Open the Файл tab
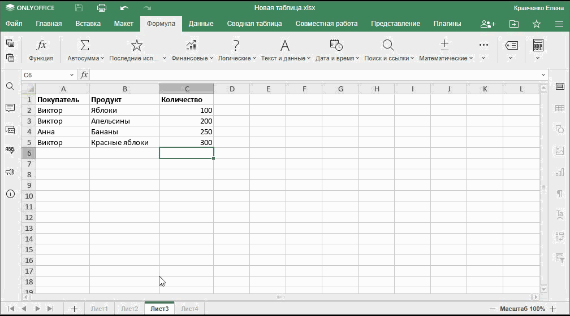This screenshot has width=570, height=316. 14,24
